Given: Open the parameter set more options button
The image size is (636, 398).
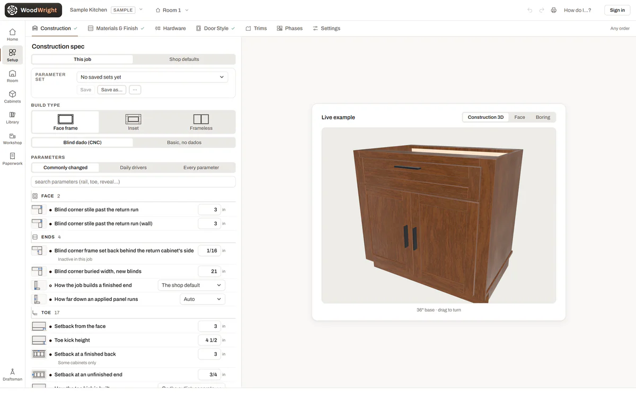Looking at the screenshot, I should 135,90.
